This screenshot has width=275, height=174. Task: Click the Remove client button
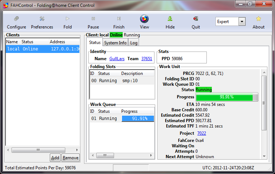point(70,158)
